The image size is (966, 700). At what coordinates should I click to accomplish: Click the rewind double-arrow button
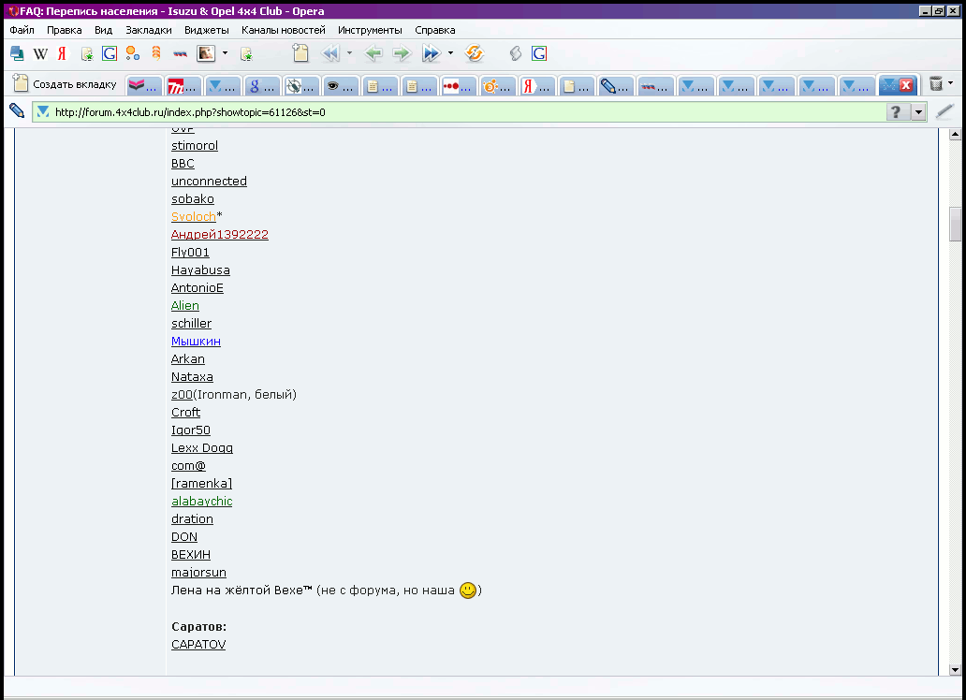pyautogui.click(x=331, y=53)
